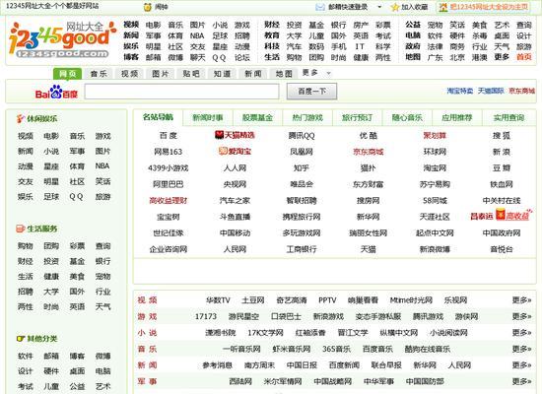
Task: Switch to the 实用查询 tab
Action: pos(508,118)
